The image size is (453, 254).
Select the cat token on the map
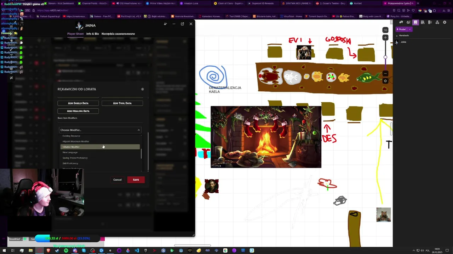pos(384,215)
